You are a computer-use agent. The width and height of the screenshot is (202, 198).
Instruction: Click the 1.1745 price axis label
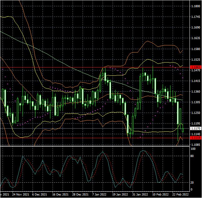[x=196, y=17]
